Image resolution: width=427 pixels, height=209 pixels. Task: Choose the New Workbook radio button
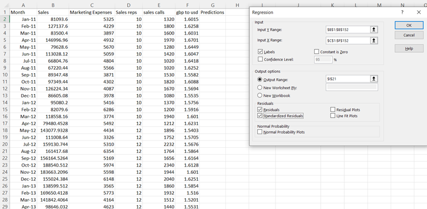pos(260,95)
